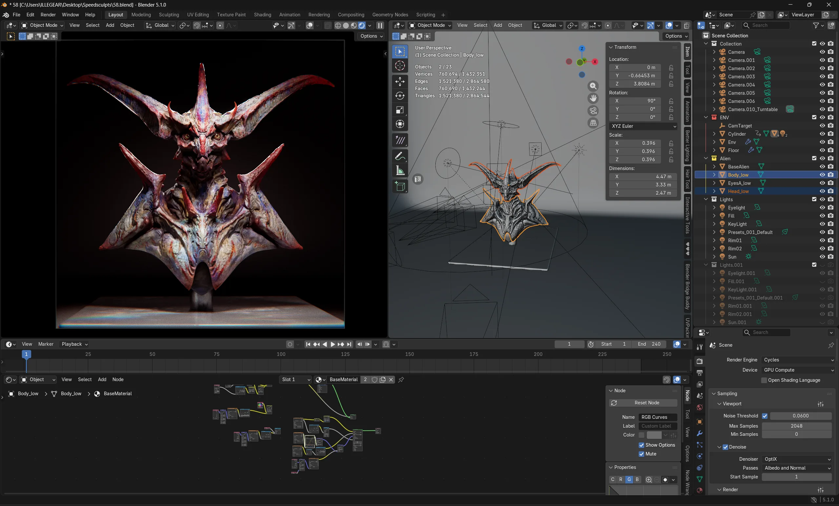Disable the Denoise checkbox
The height and width of the screenshot is (506, 839).
[725, 447]
